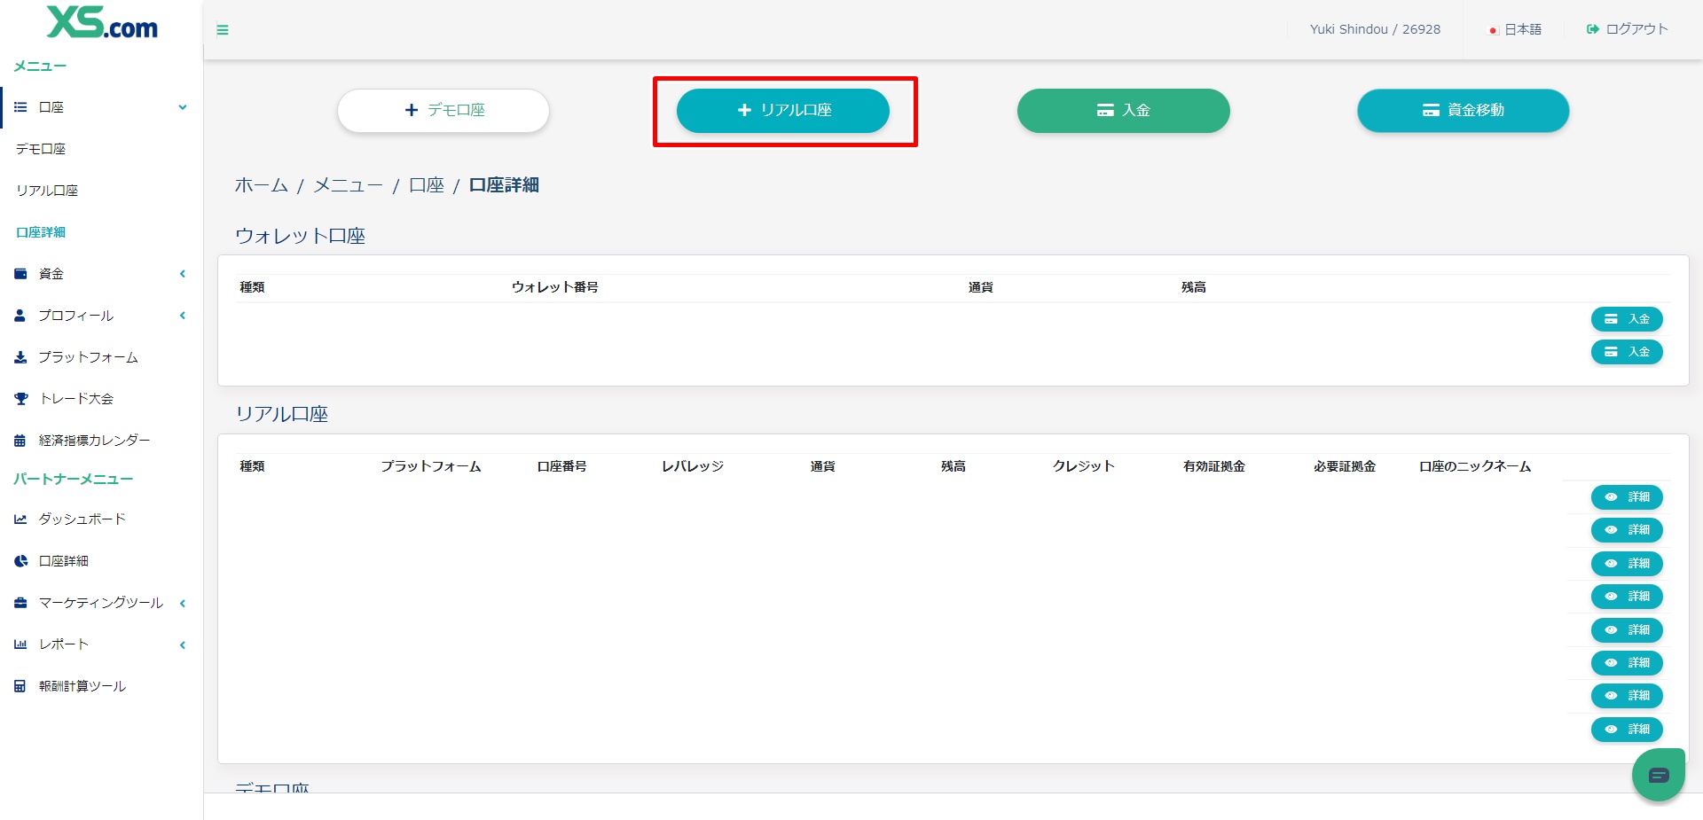Click the hamburger menu toggle icon
Image resolution: width=1703 pixels, height=820 pixels.
coord(223,30)
